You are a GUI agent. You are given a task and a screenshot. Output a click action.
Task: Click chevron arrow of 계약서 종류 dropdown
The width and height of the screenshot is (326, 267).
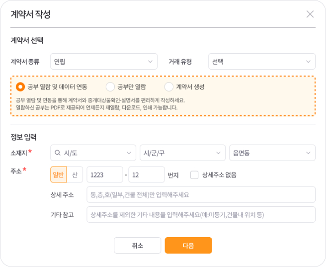150,62
